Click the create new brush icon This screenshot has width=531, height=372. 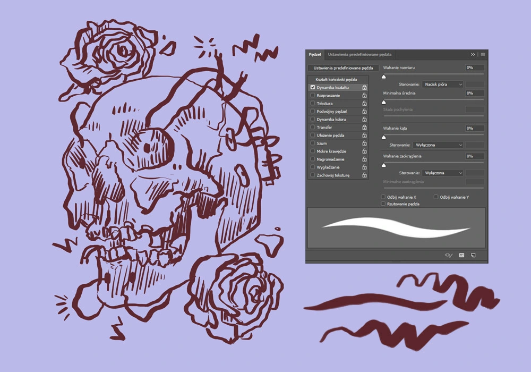tap(473, 255)
